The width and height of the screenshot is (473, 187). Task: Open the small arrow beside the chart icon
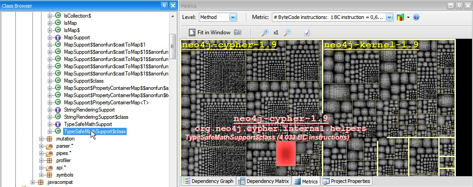click(408, 18)
